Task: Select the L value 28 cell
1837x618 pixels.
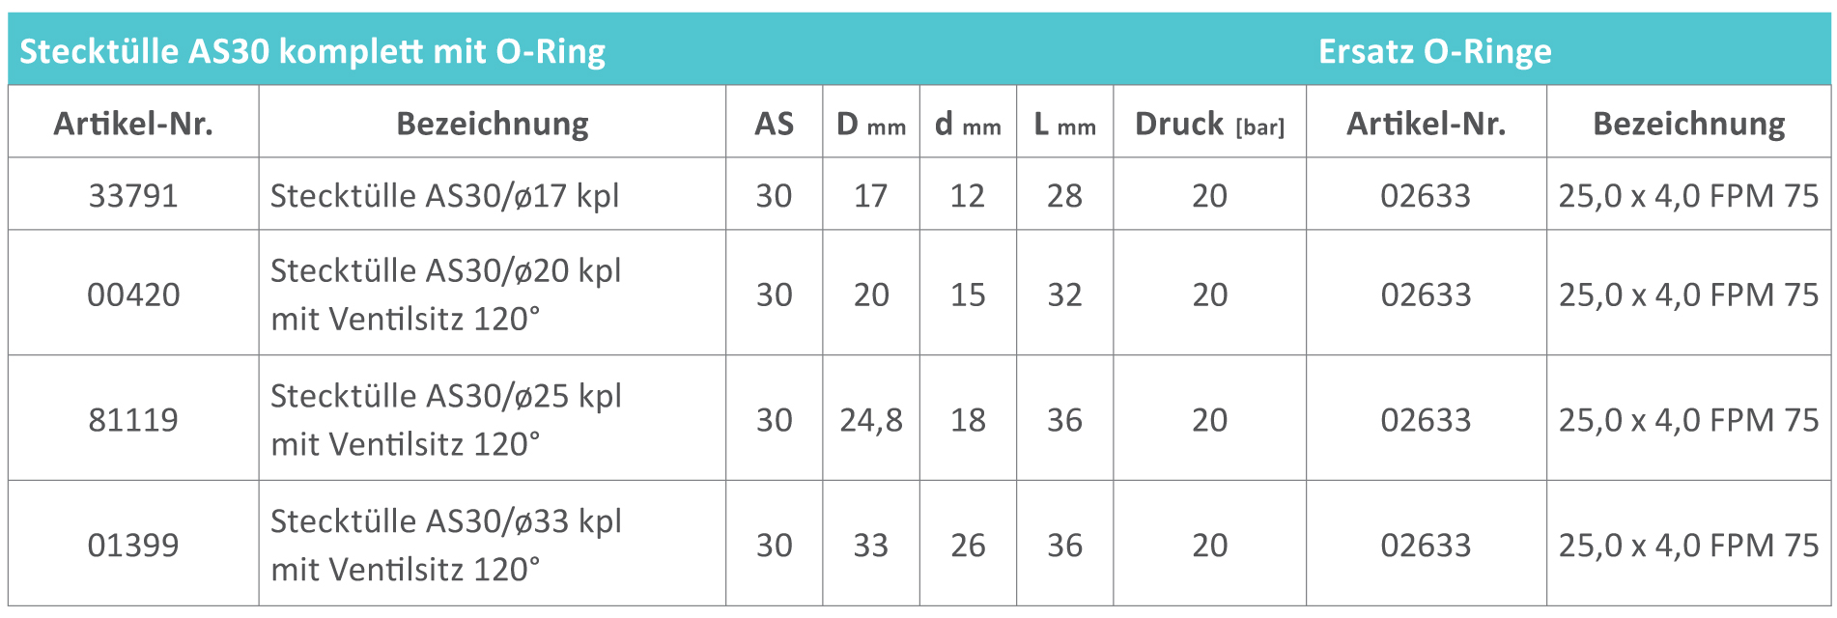Action: (1064, 195)
